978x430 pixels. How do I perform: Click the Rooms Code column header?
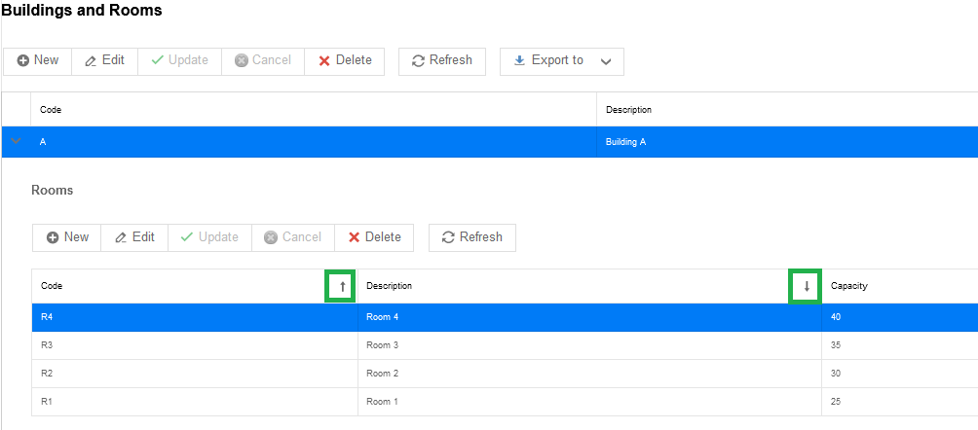point(195,286)
